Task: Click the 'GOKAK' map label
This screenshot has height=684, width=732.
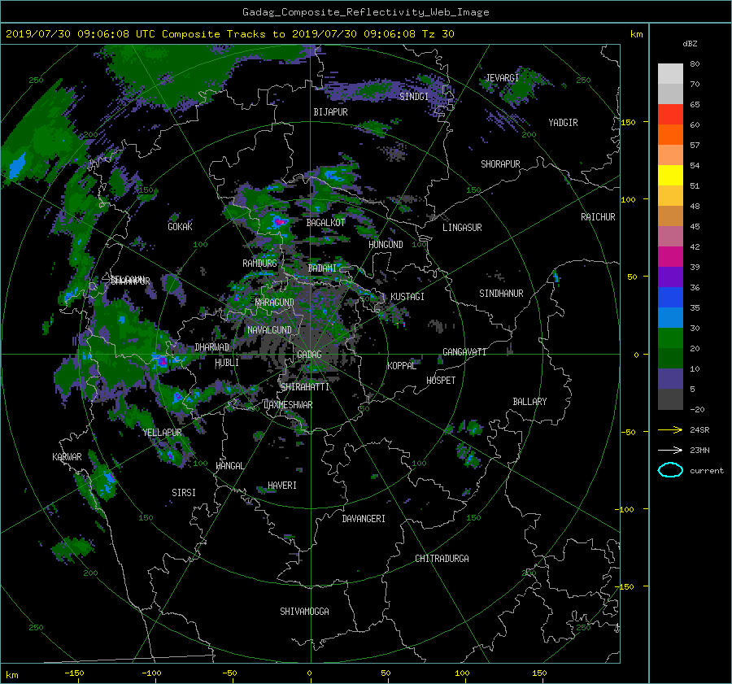Action: (x=180, y=227)
